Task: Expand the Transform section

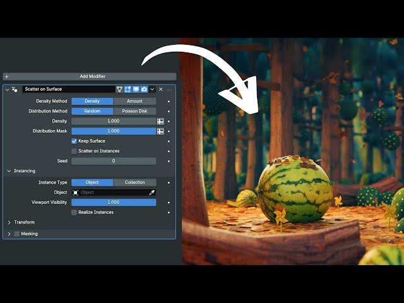Action: pos(9,222)
